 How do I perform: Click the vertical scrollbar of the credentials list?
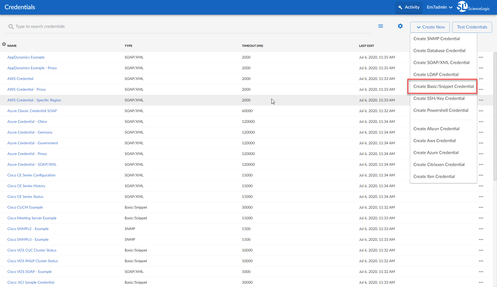pos(495,116)
